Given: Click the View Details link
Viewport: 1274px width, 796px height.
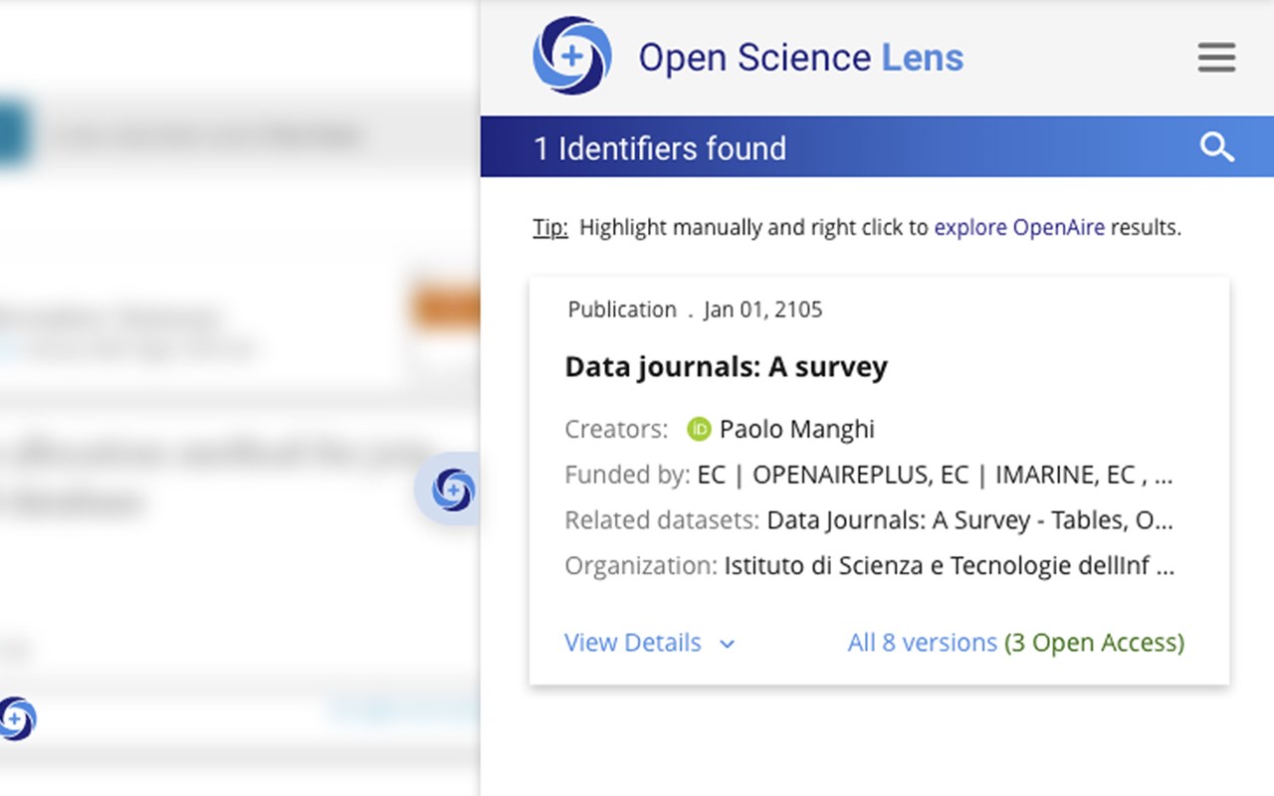Looking at the screenshot, I should [x=632, y=643].
